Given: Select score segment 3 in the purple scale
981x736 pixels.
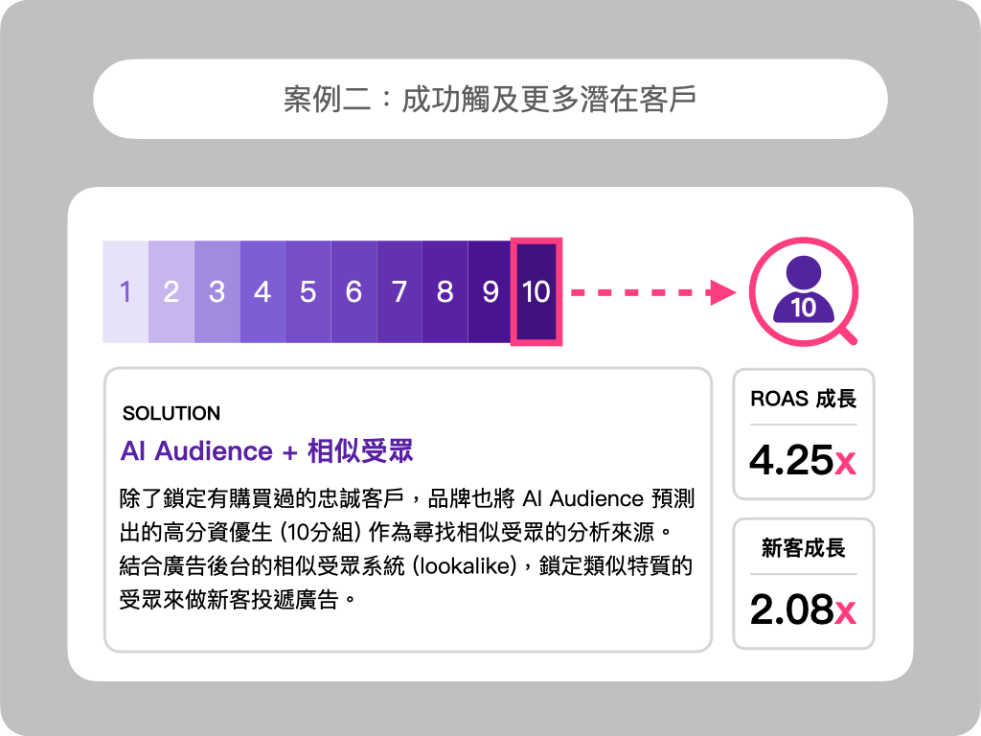Looking at the screenshot, I should [x=217, y=291].
